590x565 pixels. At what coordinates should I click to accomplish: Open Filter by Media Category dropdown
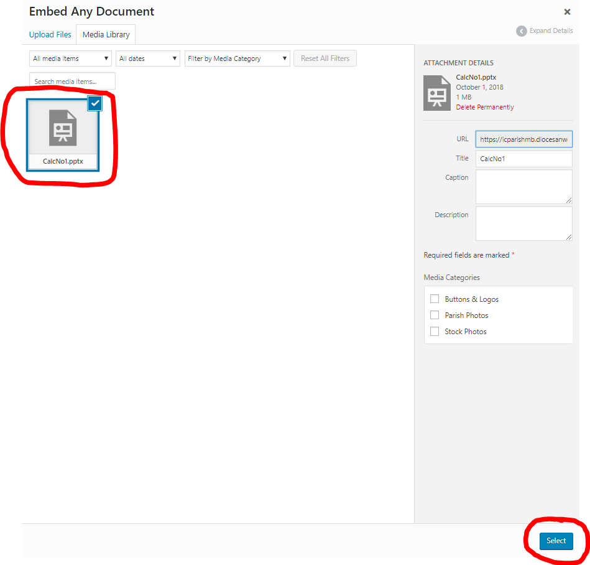coord(237,58)
